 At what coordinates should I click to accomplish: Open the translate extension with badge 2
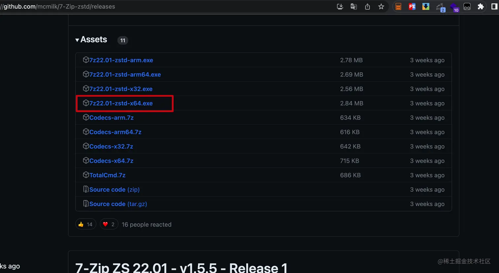(x=440, y=7)
